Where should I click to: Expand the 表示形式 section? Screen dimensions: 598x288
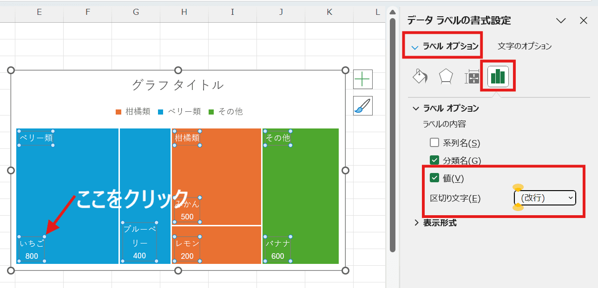click(x=416, y=223)
